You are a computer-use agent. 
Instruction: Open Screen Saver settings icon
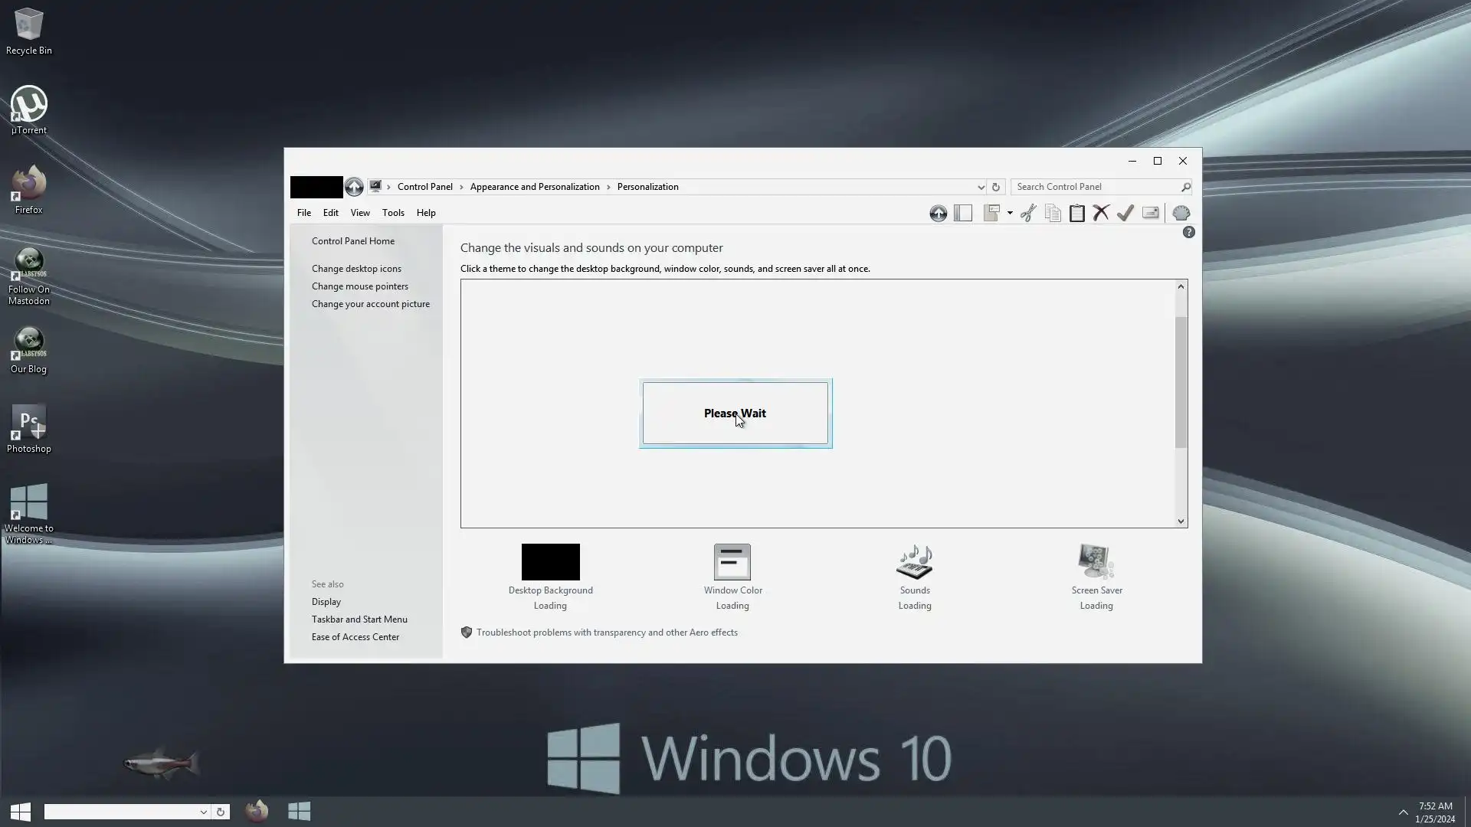(1096, 562)
